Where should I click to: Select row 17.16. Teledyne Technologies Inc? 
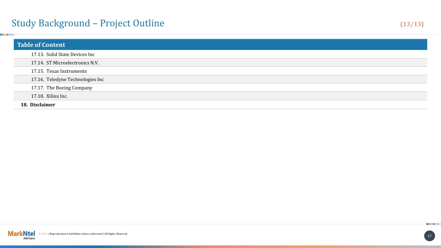tap(220, 79)
